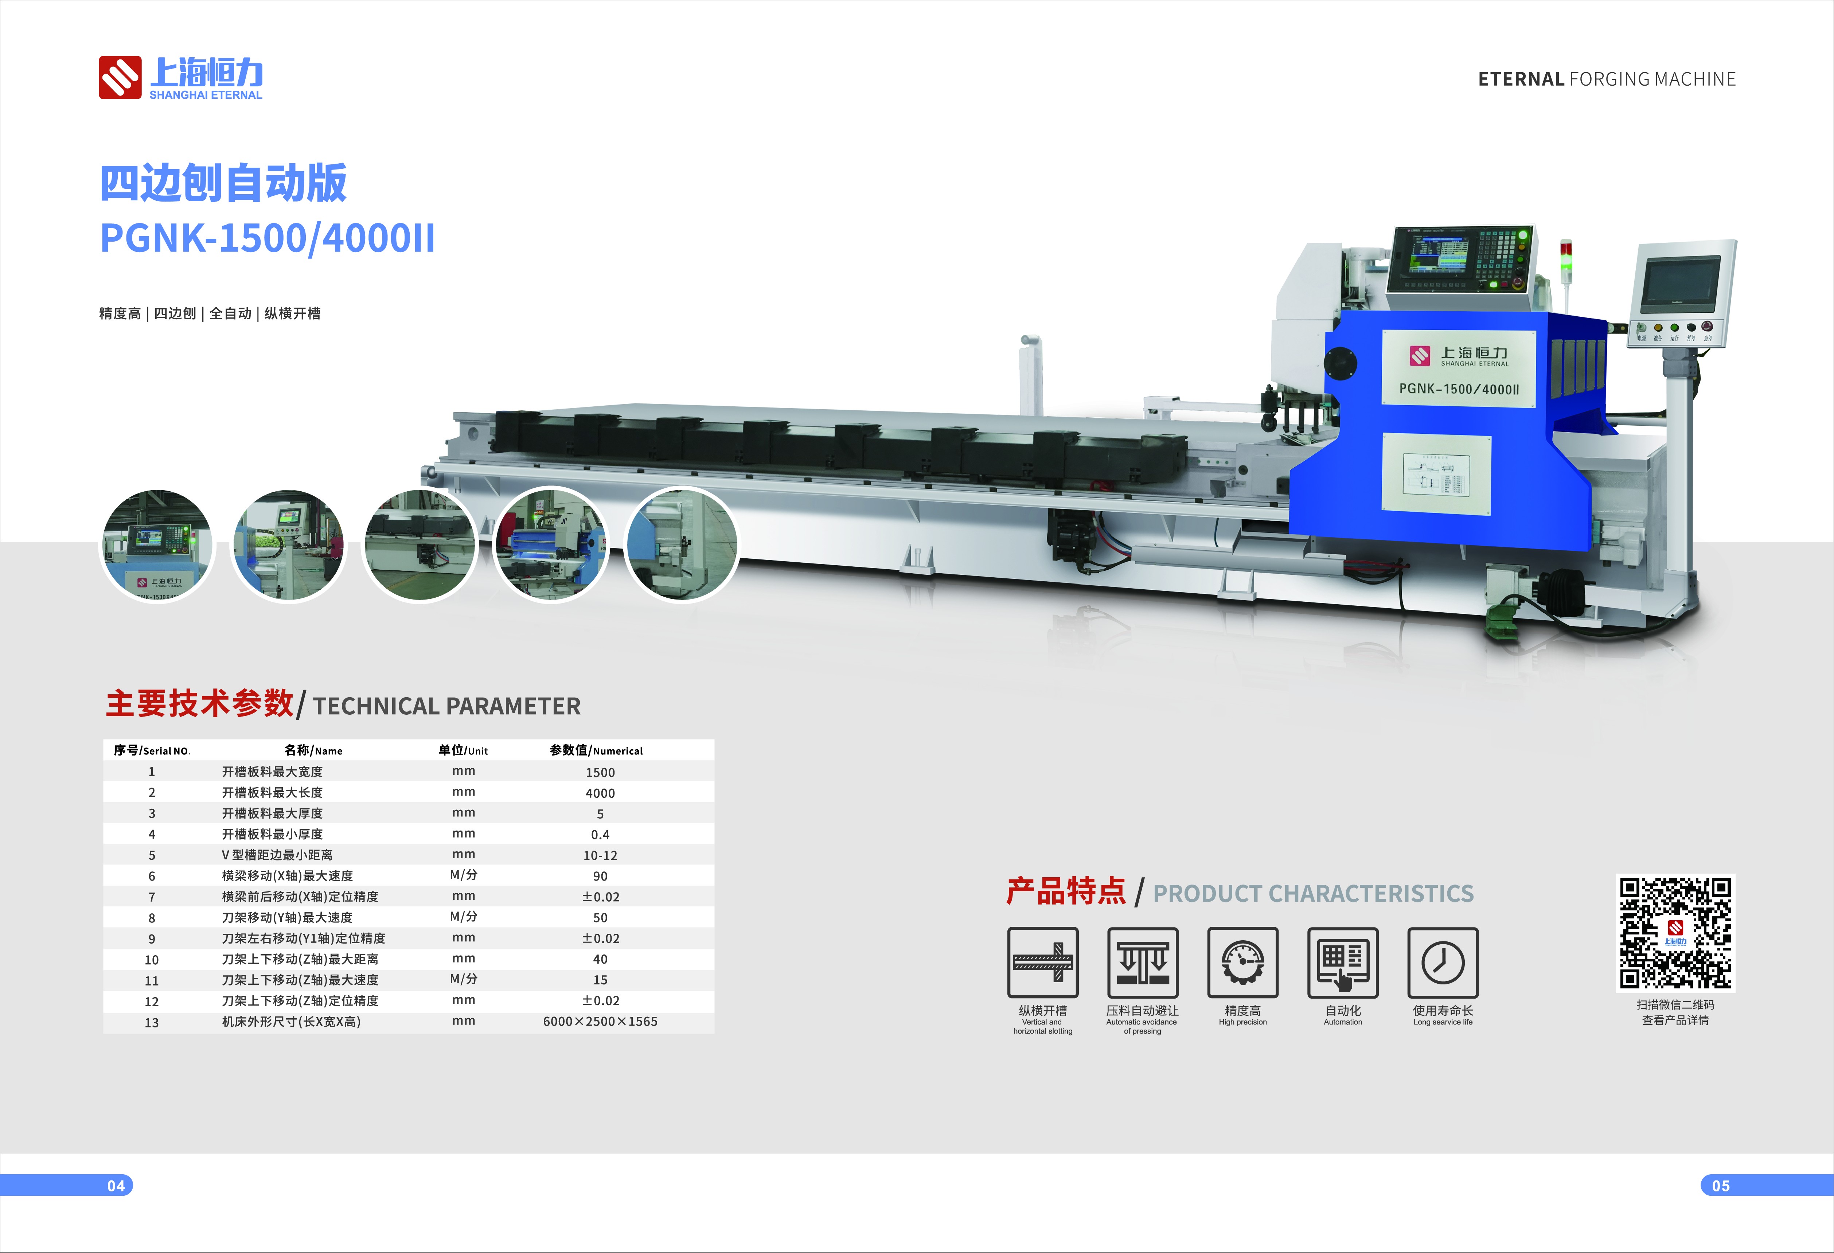The height and width of the screenshot is (1253, 1834).
Task: Click the high precision gauge icon
Action: [1243, 963]
